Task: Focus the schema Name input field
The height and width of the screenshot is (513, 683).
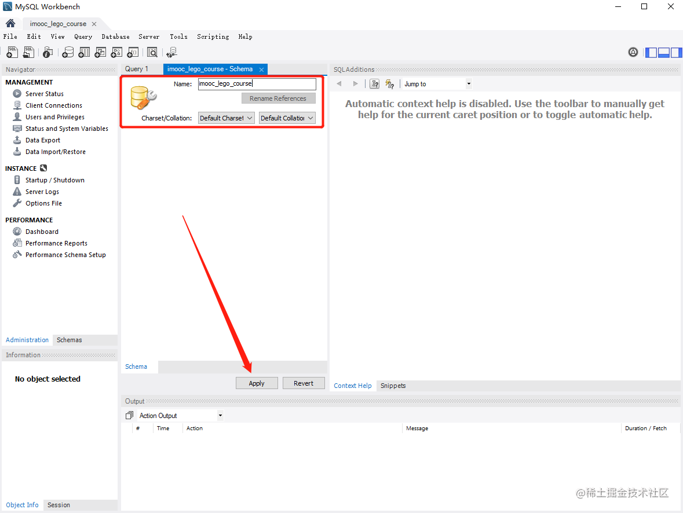Action: tap(257, 83)
